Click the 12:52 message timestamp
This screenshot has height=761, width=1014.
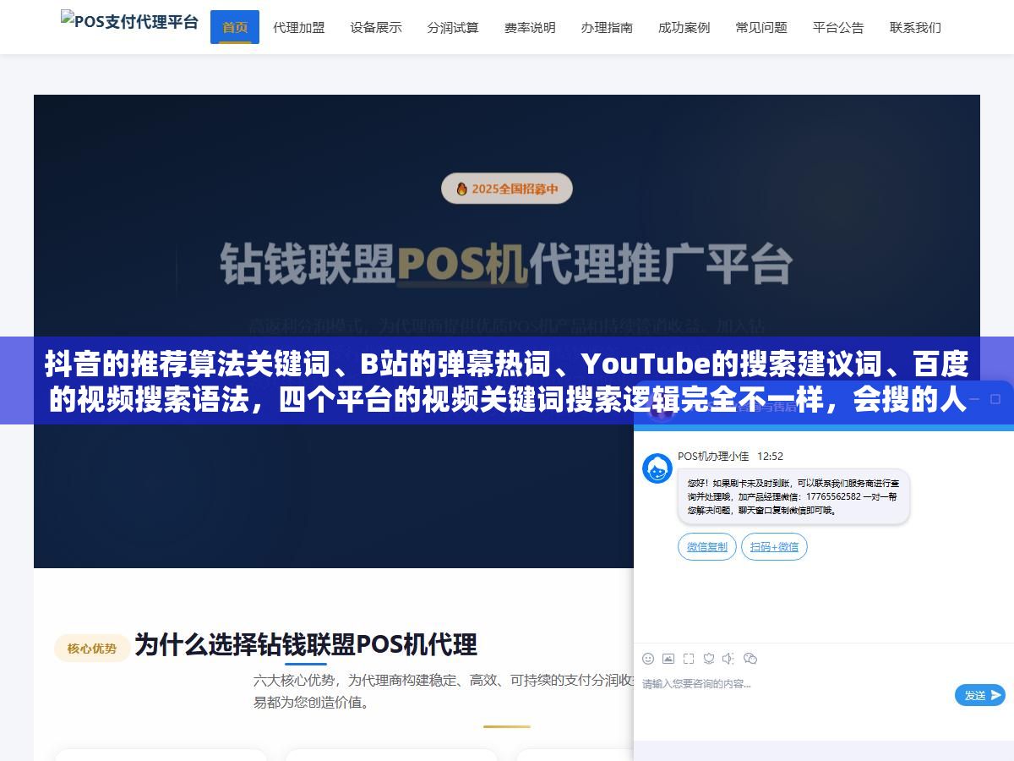click(x=770, y=456)
